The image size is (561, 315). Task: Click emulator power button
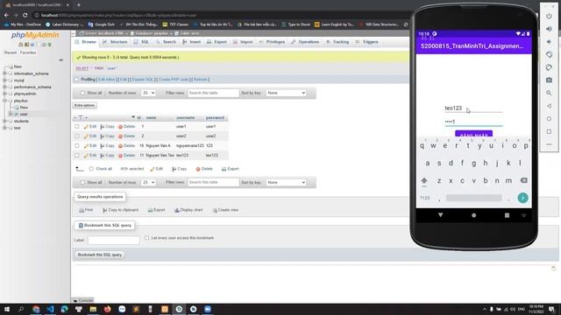[549, 16]
